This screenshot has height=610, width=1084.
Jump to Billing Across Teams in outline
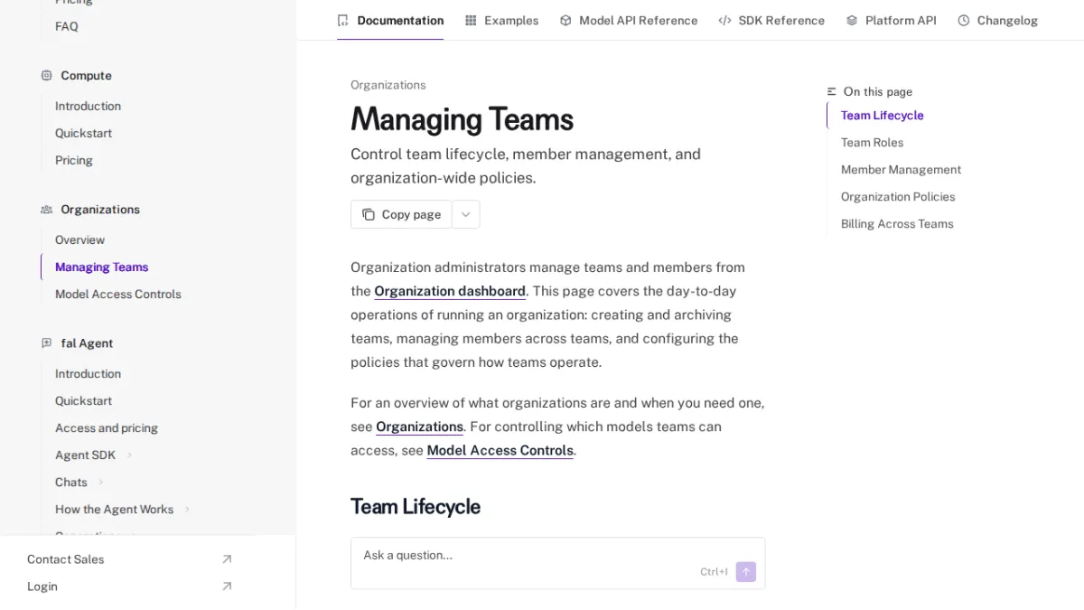[897, 224]
